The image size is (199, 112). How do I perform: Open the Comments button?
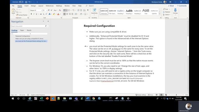[x=182, y=6]
